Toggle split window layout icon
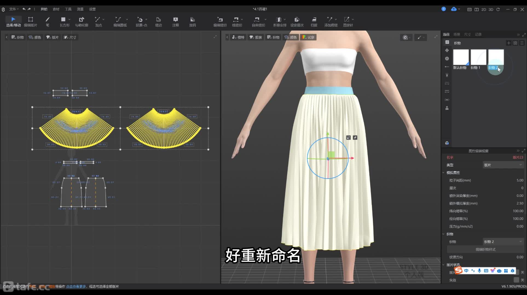 pyautogui.click(x=477, y=9)
